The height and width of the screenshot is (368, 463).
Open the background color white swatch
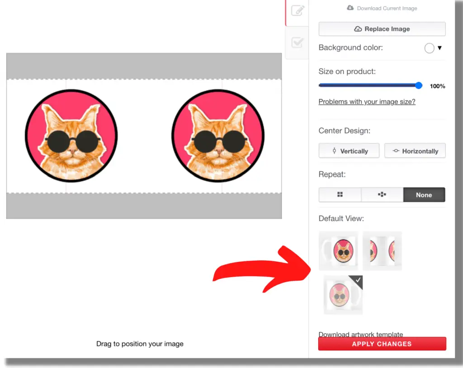[x=429, y=48]
